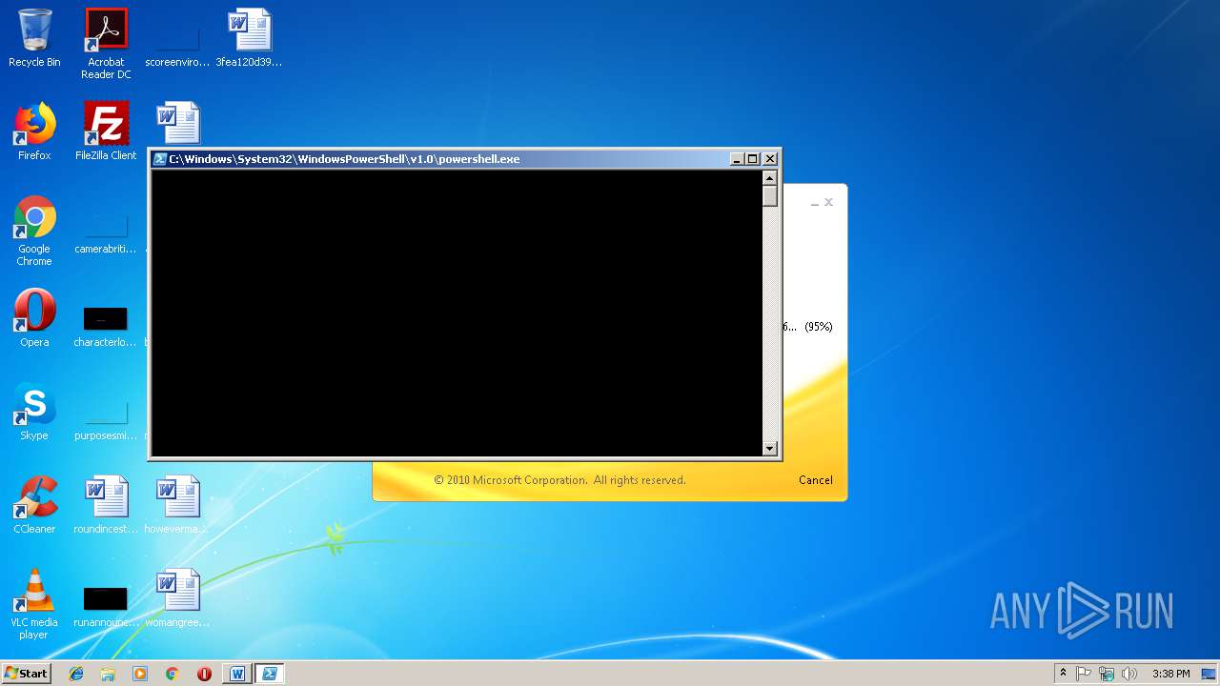Open the womangree Word document
1220x686 pixels.
pyautogui.click(x=177, y=598)
